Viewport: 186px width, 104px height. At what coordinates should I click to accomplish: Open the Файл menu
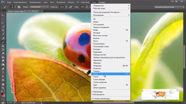(9, 2)
